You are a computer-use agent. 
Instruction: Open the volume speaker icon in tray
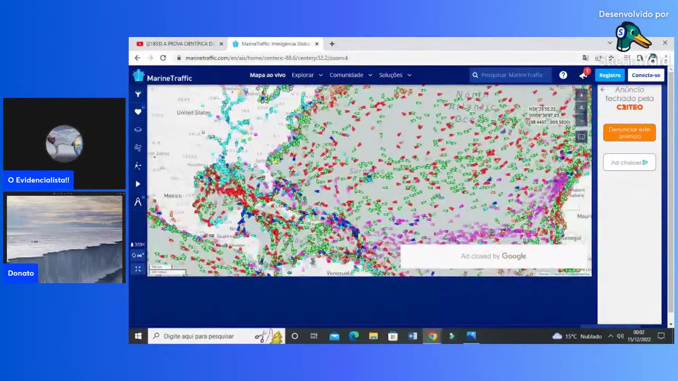pos(620,336)
